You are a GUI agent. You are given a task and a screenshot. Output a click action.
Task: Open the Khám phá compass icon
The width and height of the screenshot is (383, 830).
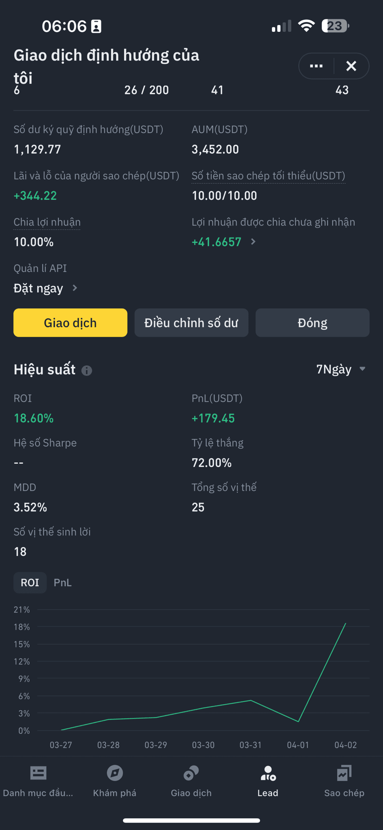pos(115,773)
